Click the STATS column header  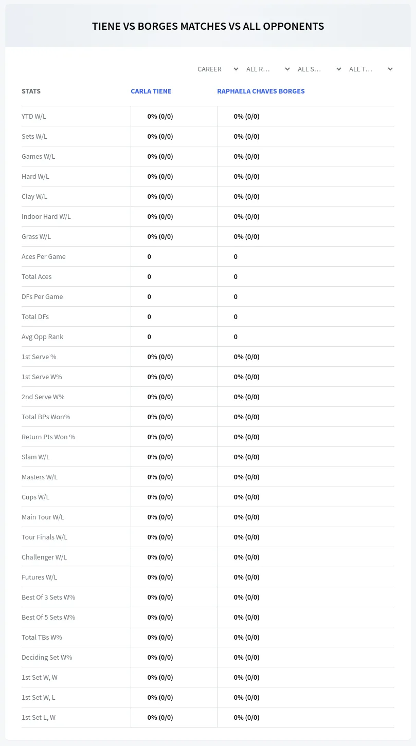(31, 91)
